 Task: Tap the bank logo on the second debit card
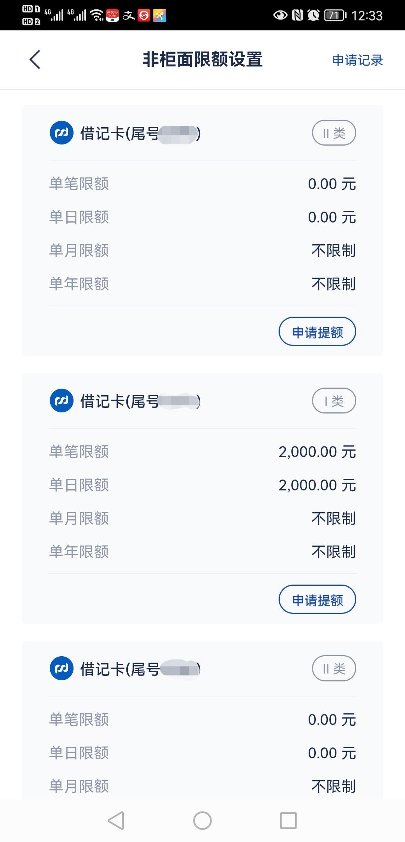tap(61, 401)
